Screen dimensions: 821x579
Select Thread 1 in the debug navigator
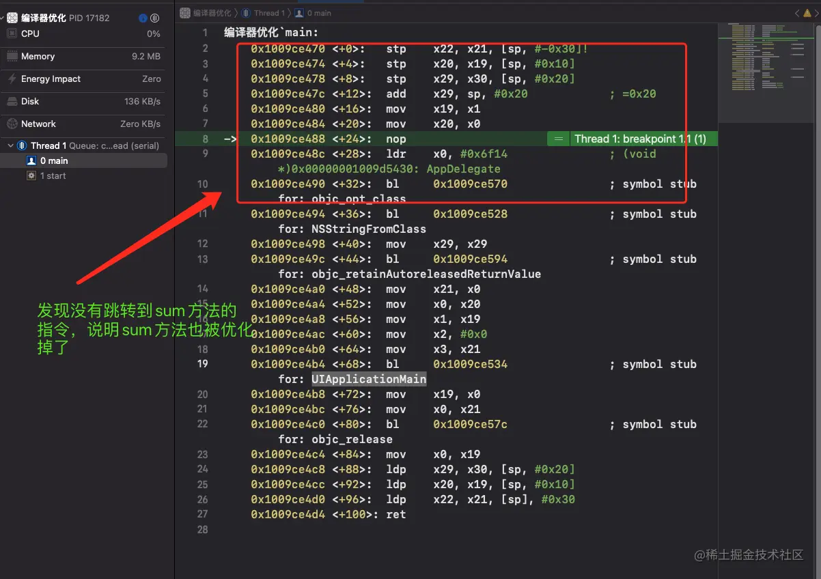83,145
